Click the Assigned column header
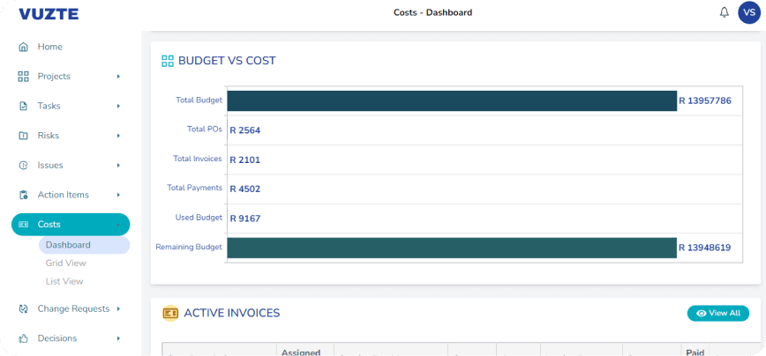 301,352
